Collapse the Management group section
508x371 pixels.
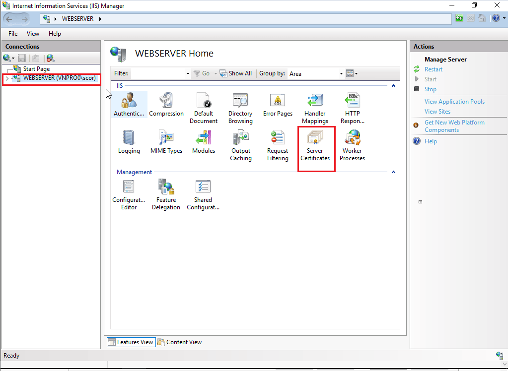393,172
